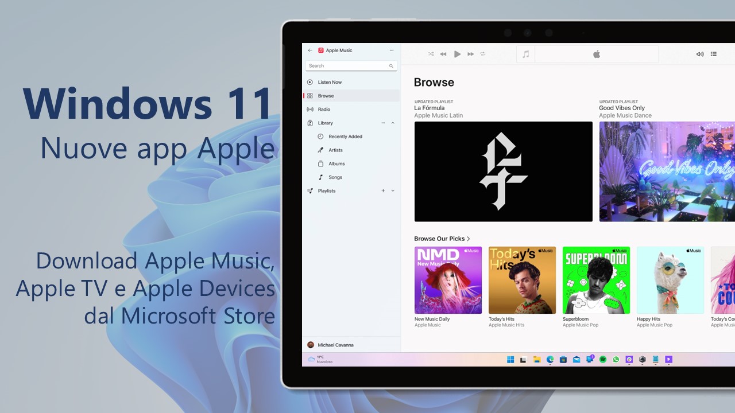Skip to previous track
735x413 pixels.
point(443,54)
